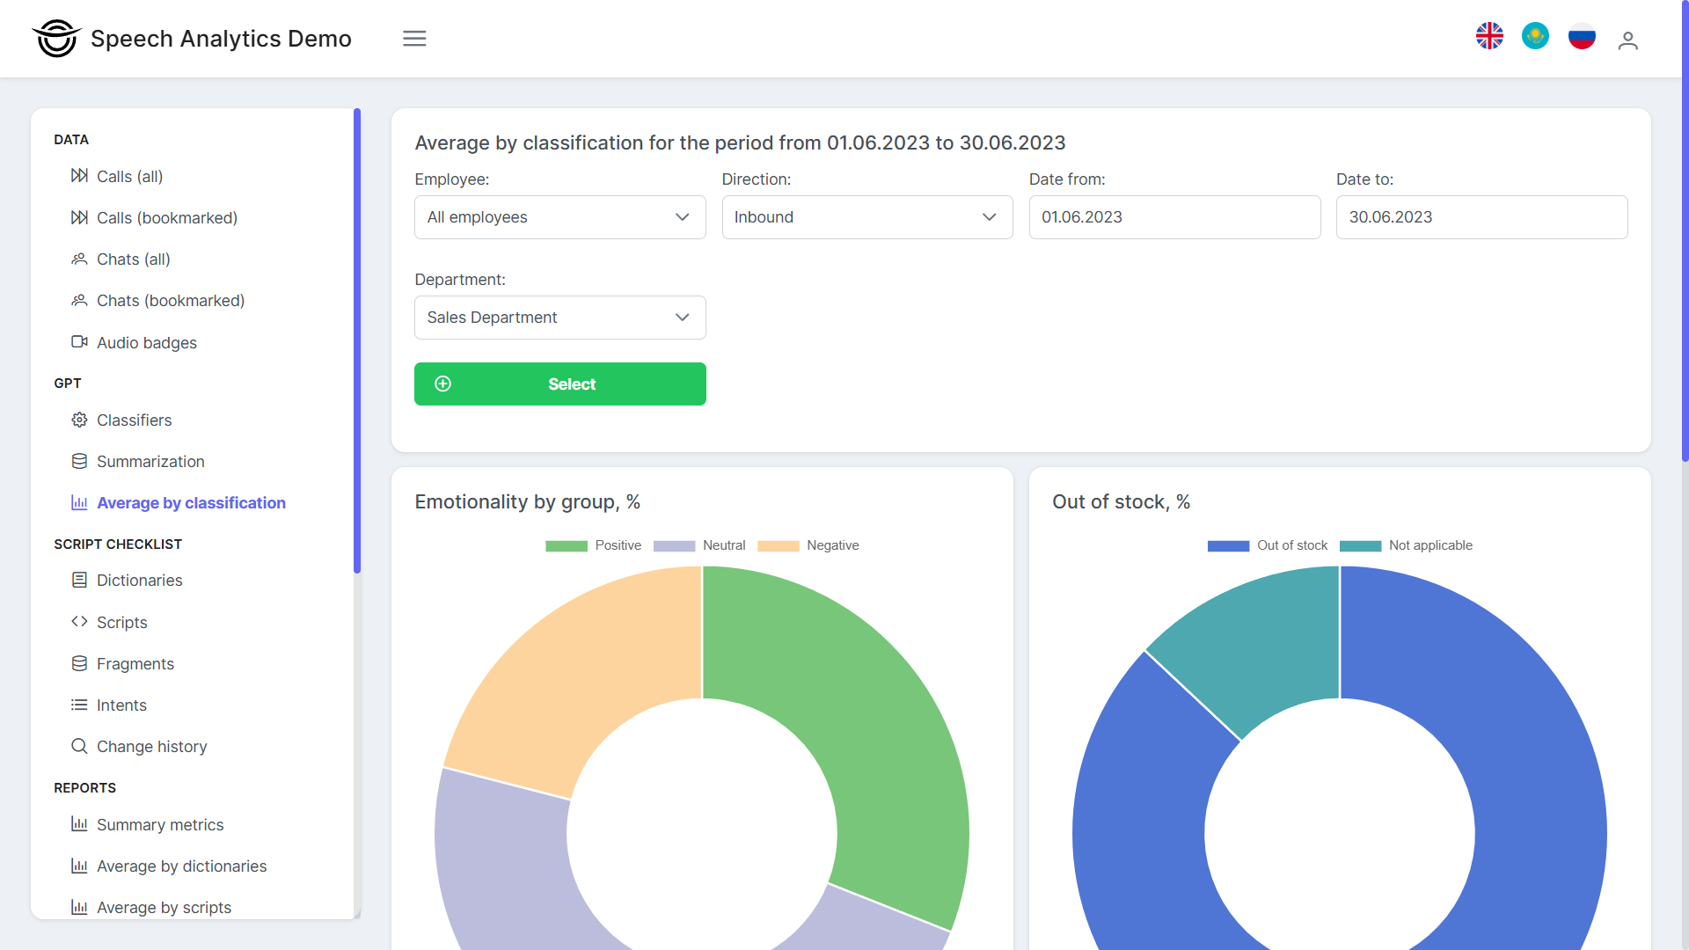This screenshot has width=1689, height=950.
Task: Toggle the Out of stock legend swatch
Action: (x=1228, y=545)
